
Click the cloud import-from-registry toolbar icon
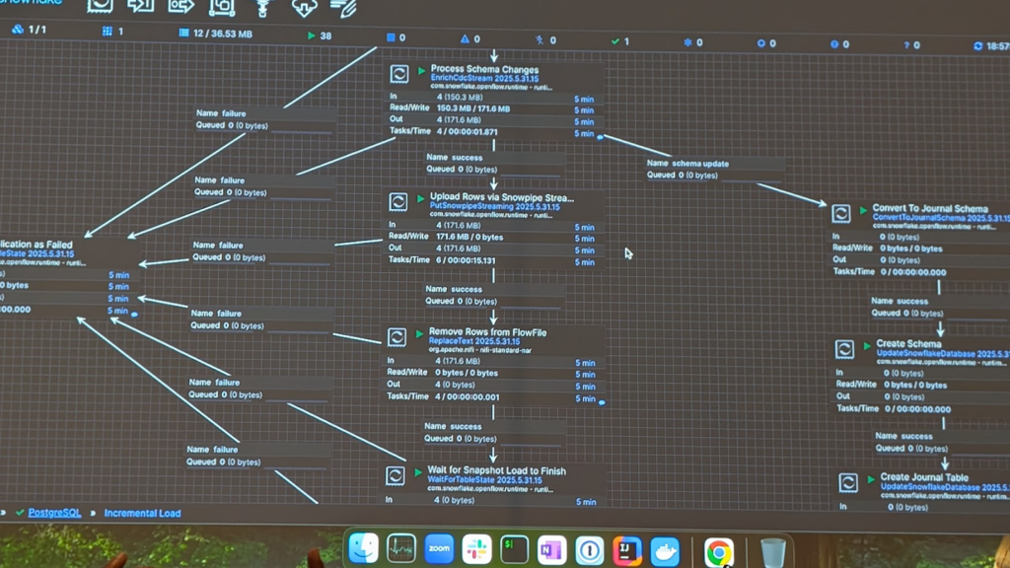304,8
